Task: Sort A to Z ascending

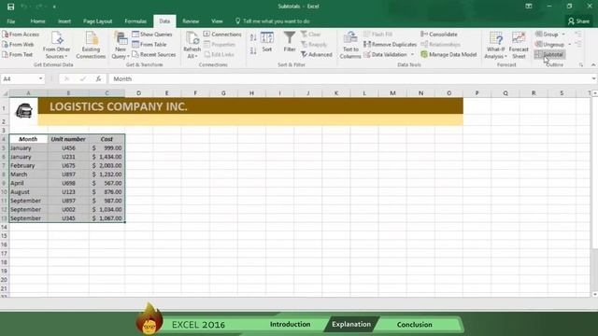Action: tap(253, 37)
